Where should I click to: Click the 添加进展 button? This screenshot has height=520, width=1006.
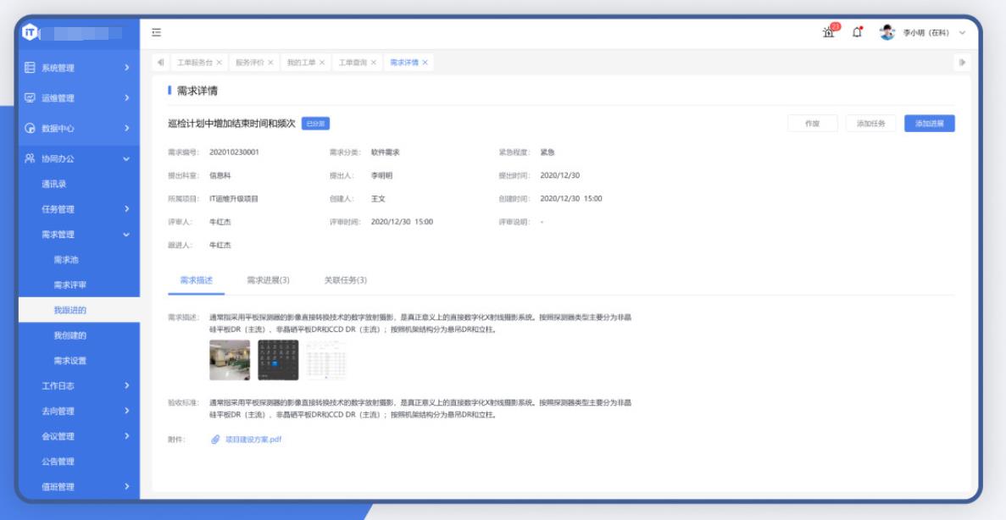(x=929, y=124)
